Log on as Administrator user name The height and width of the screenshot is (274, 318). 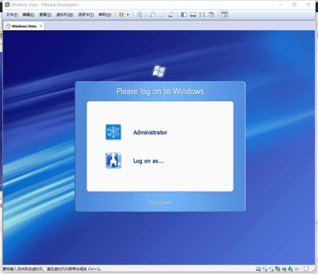click(150, 133)
